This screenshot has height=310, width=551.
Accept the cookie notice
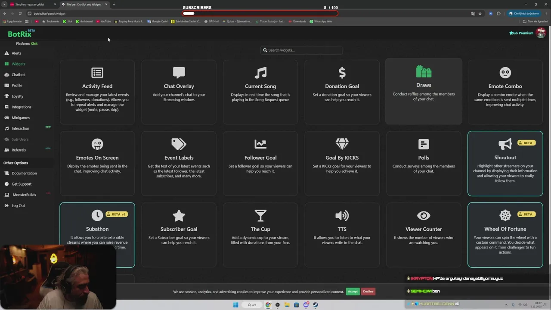(x=353, y=291)
